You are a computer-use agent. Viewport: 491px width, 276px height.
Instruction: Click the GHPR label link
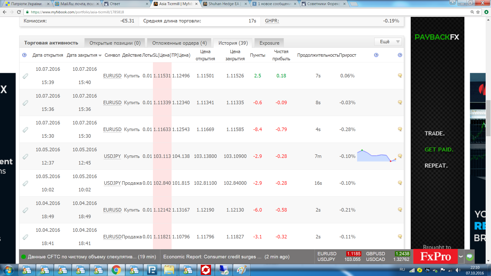coord(272,21)
